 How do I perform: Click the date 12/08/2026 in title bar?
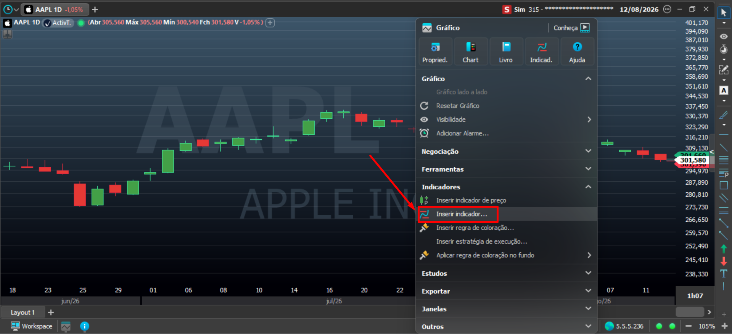click(x=639, y=10)
